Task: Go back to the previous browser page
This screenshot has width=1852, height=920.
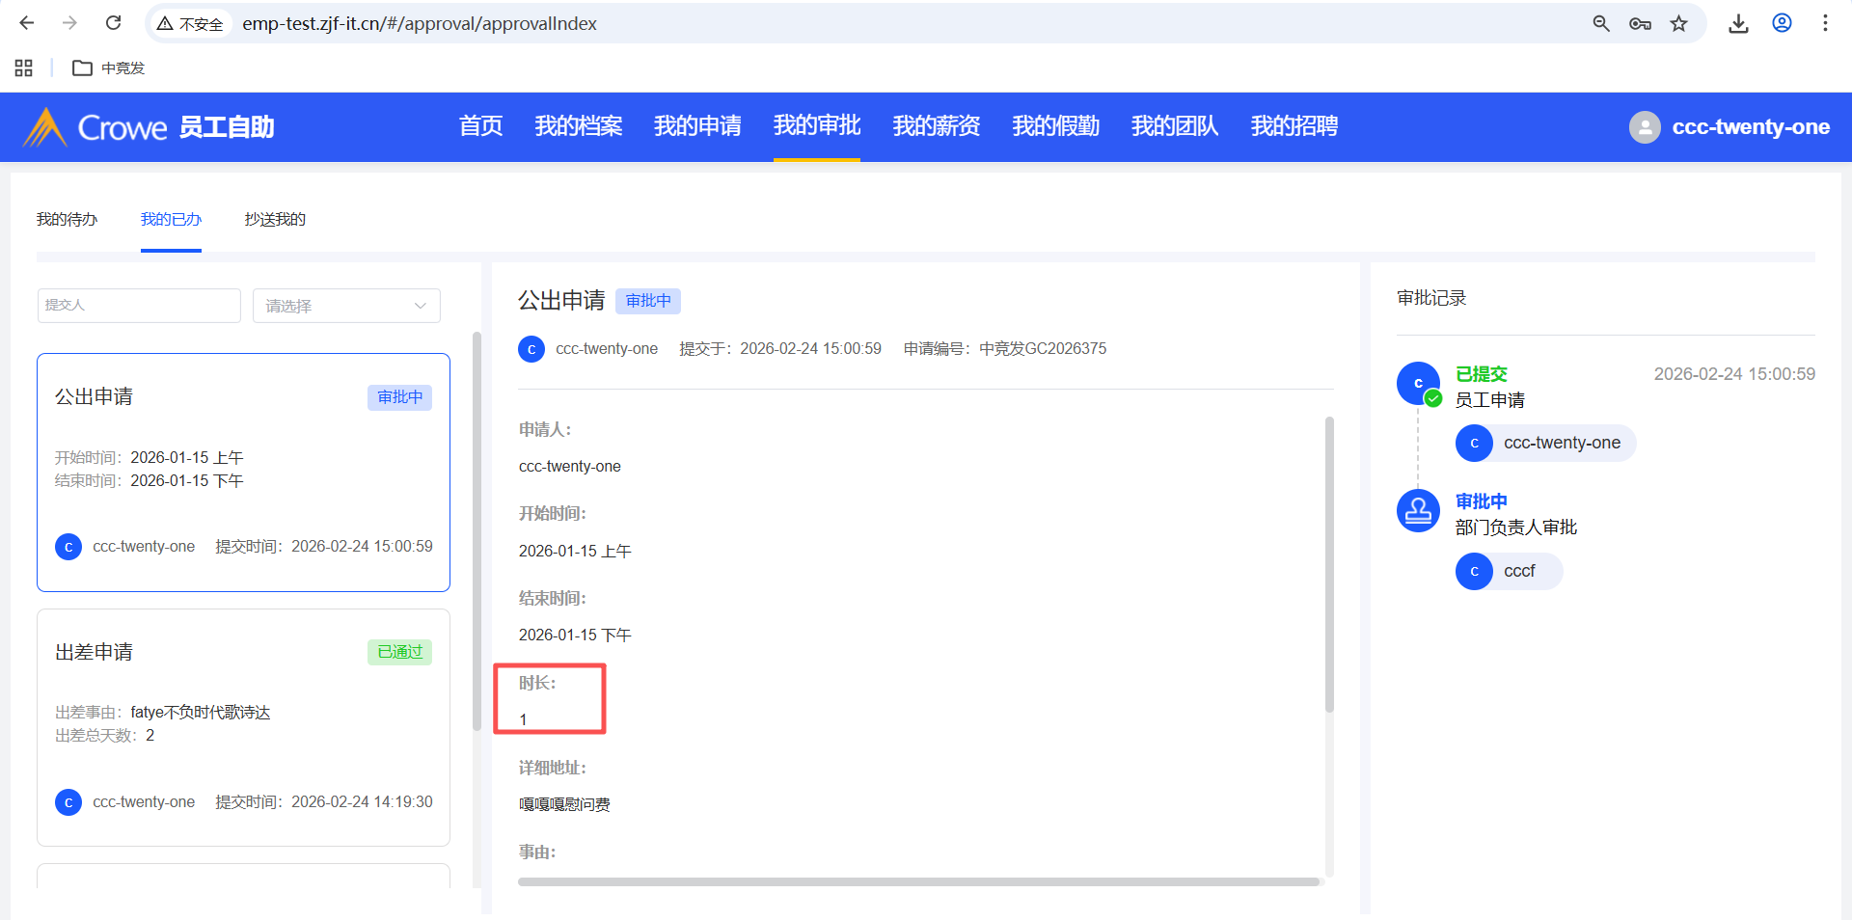Action: [27, 23]
